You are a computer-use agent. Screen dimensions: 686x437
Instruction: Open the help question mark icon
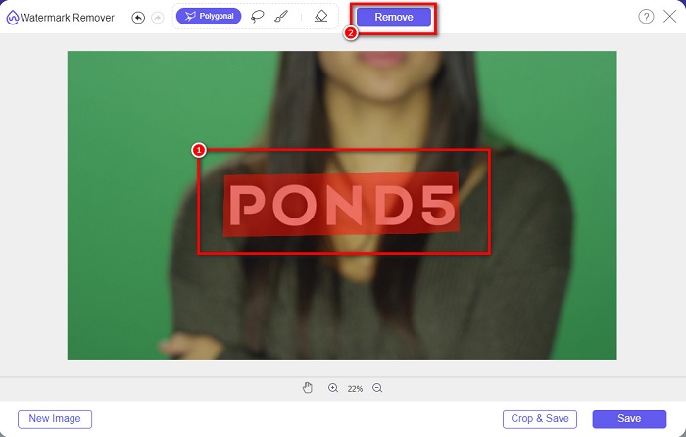(x=646, y=17)
